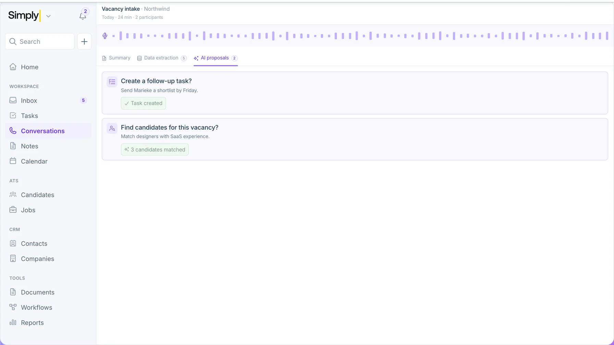Click the microphone icon on recording bar
This screenshot has width=614, height=345.
pos(105,36)
